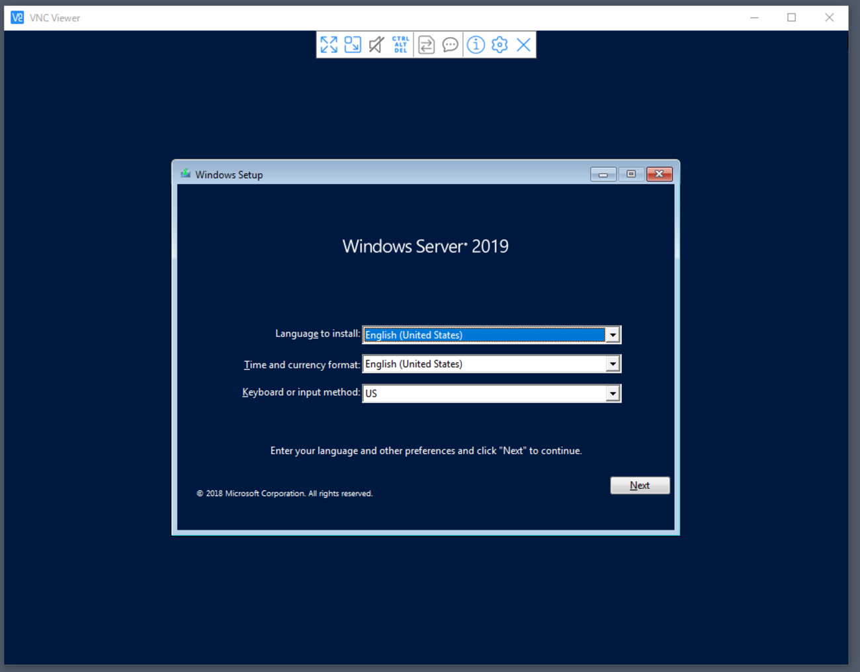
Task: Close the VNC Viewer window
Action: (x=829, y=18)
